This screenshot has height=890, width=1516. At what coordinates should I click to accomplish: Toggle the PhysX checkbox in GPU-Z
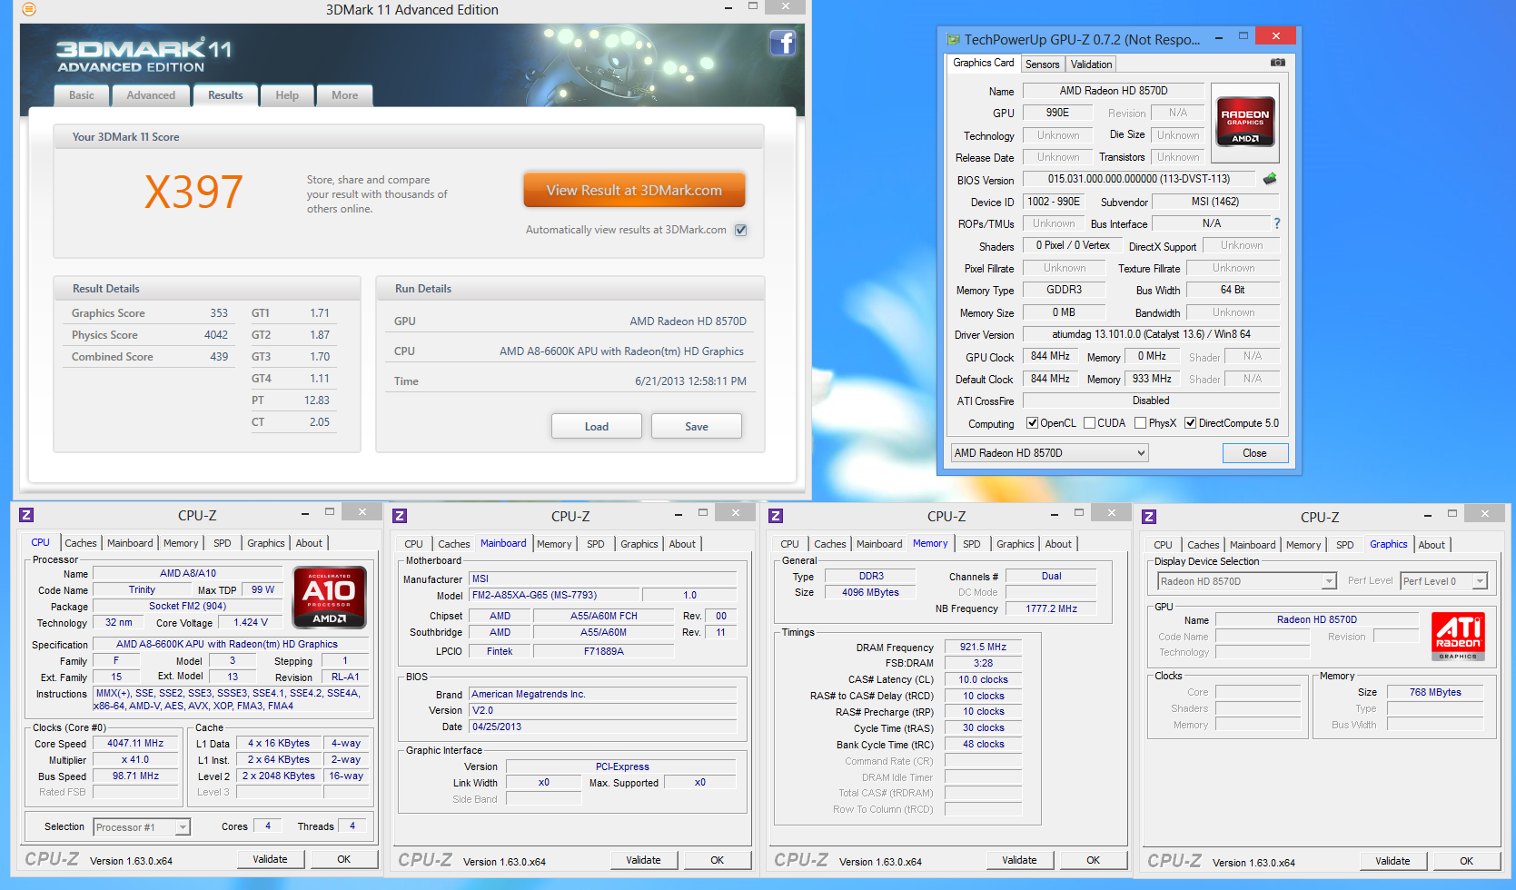1140,423
